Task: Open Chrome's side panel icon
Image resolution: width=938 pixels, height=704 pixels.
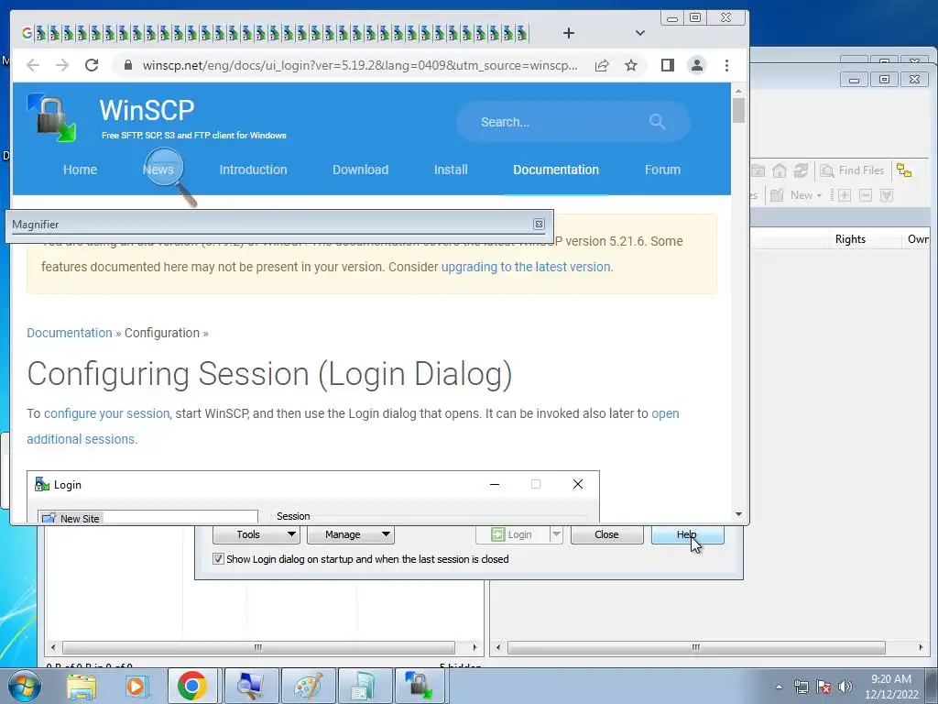Action: pos(668,65)
